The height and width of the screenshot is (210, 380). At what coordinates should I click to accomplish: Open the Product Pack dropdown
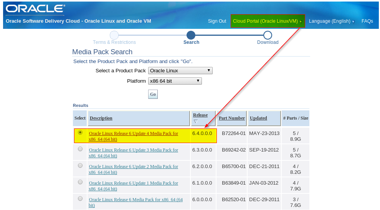pyautogui.click(x=180, y=71)
